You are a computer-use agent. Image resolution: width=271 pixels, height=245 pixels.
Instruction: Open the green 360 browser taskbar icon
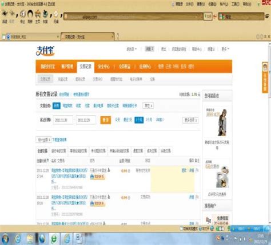(54, 239)
